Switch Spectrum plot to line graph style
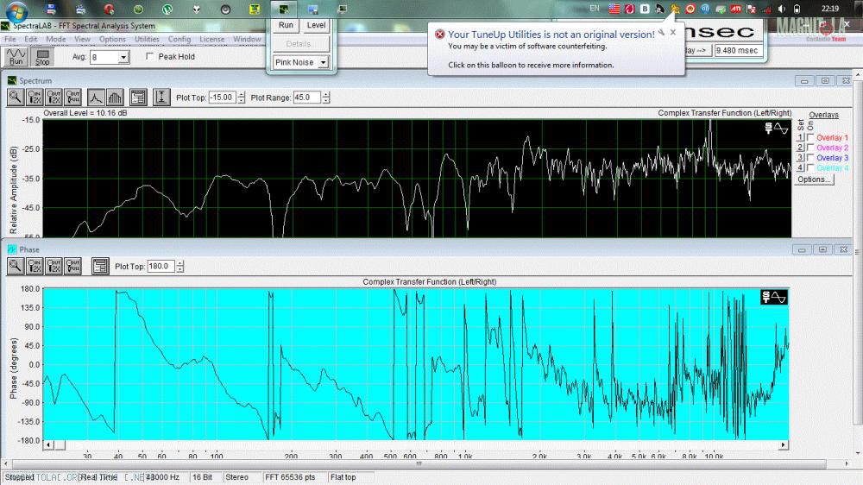The image size is (863, 485). [95, 98]
